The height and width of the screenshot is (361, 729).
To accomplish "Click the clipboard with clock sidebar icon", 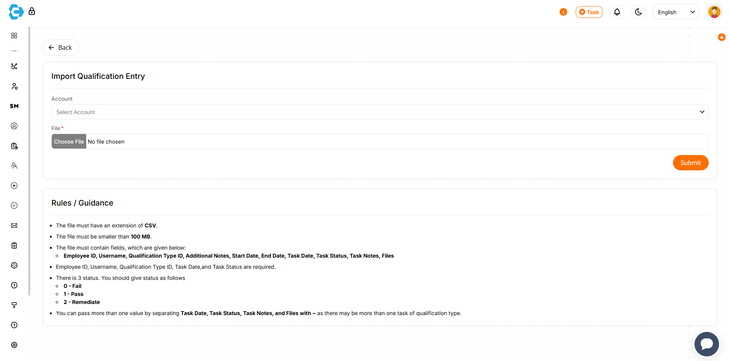I will (14, 146).
